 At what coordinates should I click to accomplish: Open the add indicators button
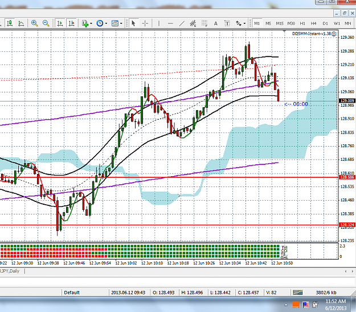pos(85,23)
